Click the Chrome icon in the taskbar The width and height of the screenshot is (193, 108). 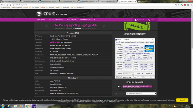click(x=28, y=106)
